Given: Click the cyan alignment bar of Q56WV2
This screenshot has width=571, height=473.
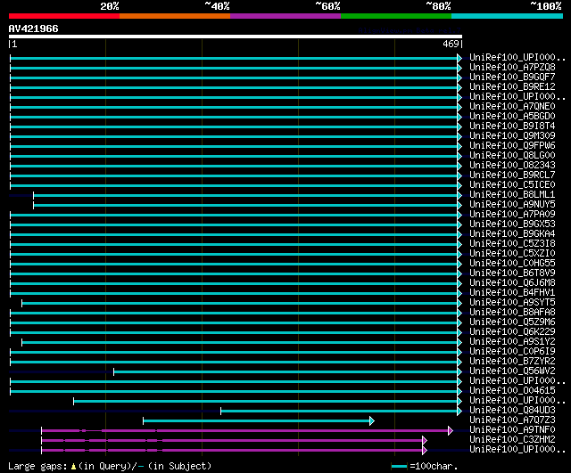Looking at the screenshot, I should (285, 372).
